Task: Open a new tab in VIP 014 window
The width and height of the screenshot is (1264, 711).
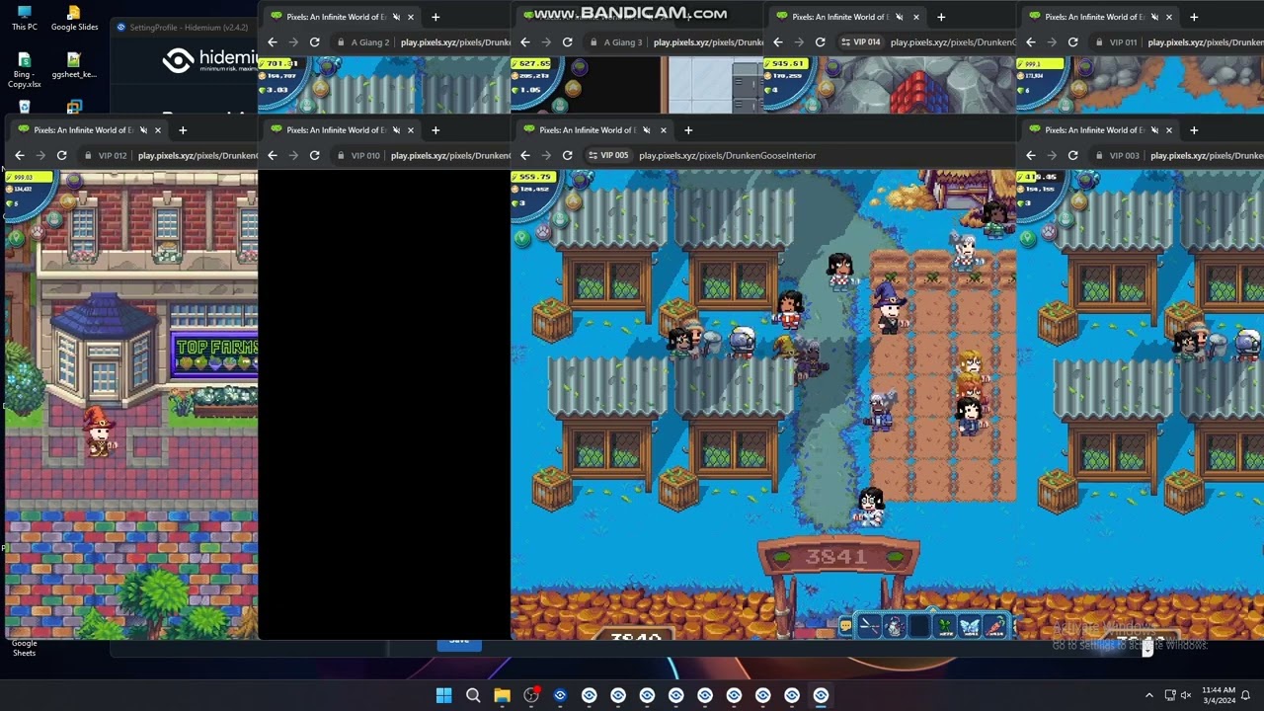Action: pyautogui.click(x=941, y=17)
